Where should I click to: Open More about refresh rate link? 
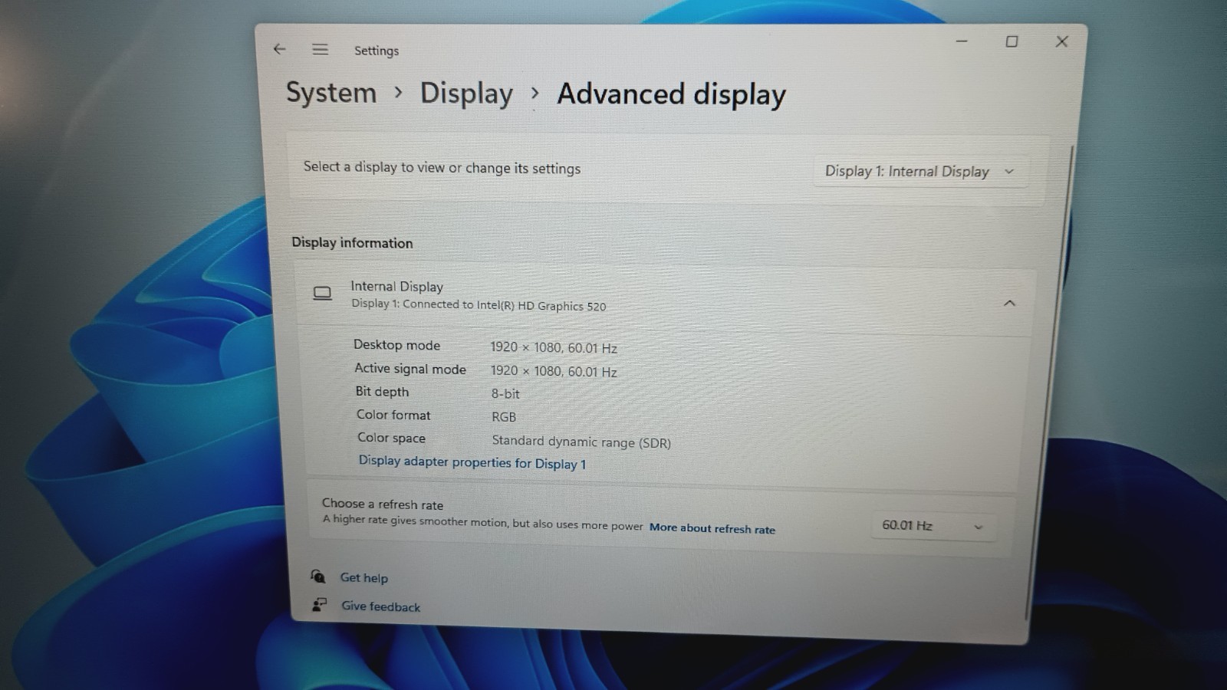pyautogui.click(x=712, y=528)
